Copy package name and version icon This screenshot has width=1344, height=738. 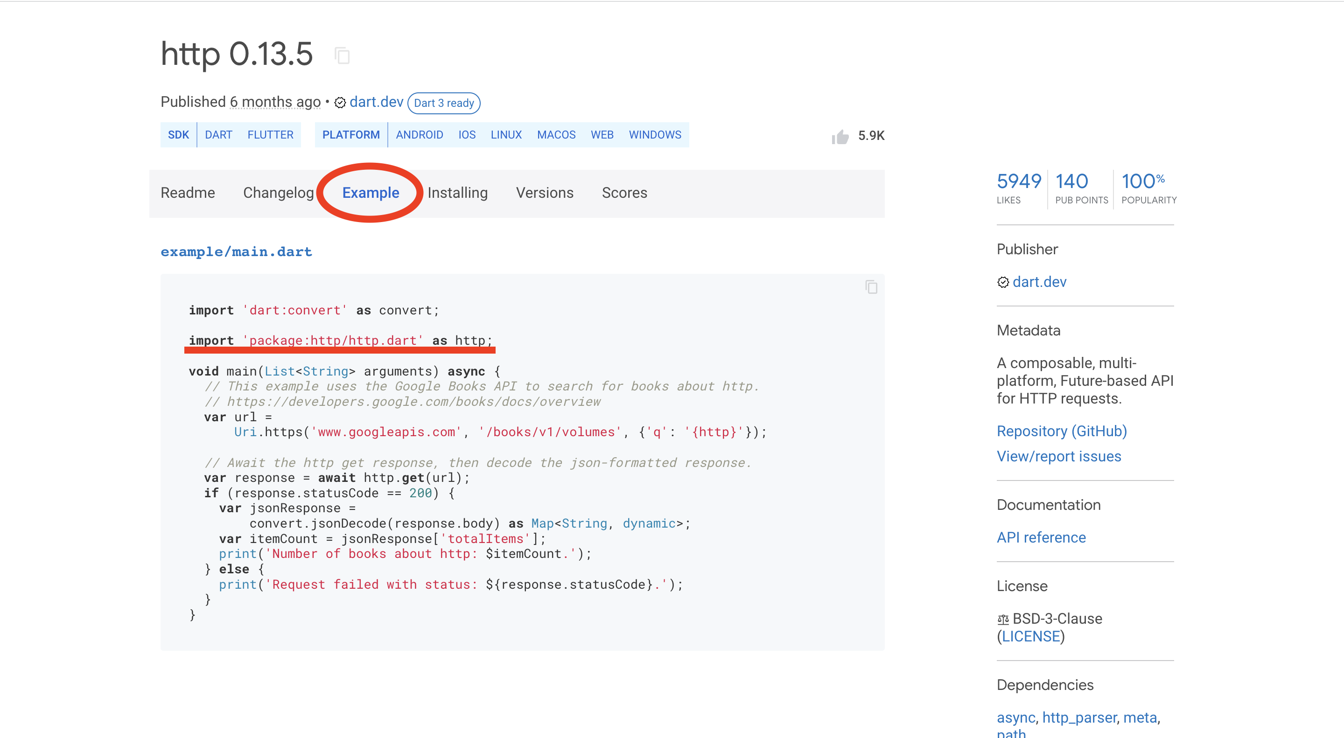[x=342, y=56]
